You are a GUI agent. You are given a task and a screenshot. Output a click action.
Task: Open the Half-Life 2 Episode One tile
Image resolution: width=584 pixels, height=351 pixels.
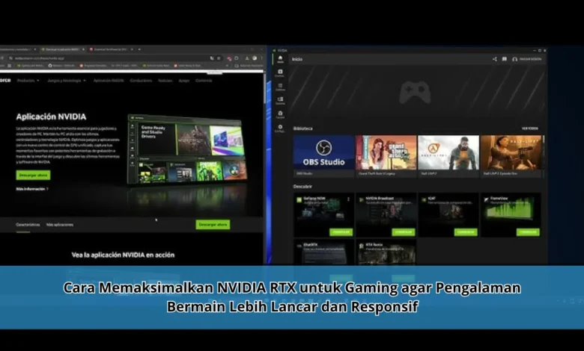(511, 156)
